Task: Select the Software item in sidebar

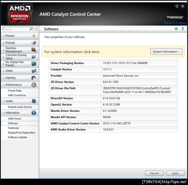Action: pyautogui.click(x=13, y=123)
